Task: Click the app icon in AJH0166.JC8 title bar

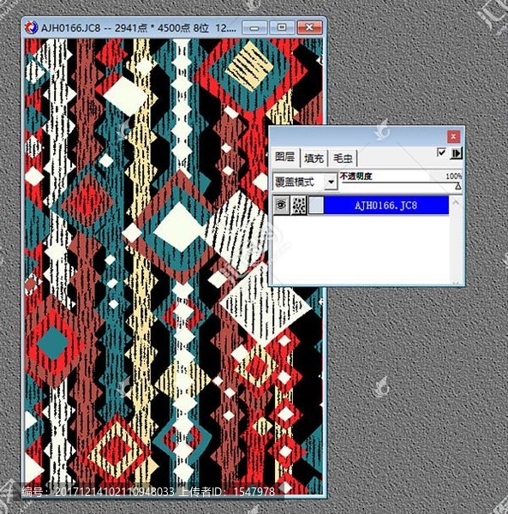Action: click(x=32, y=27)
